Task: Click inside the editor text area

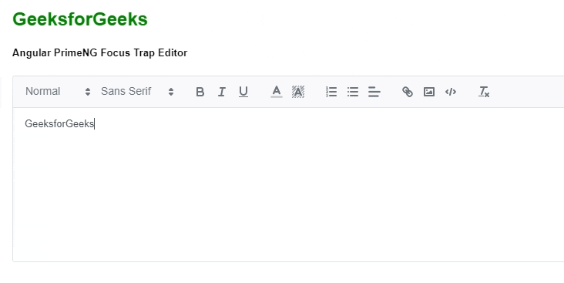Action: tap(288, 184)
